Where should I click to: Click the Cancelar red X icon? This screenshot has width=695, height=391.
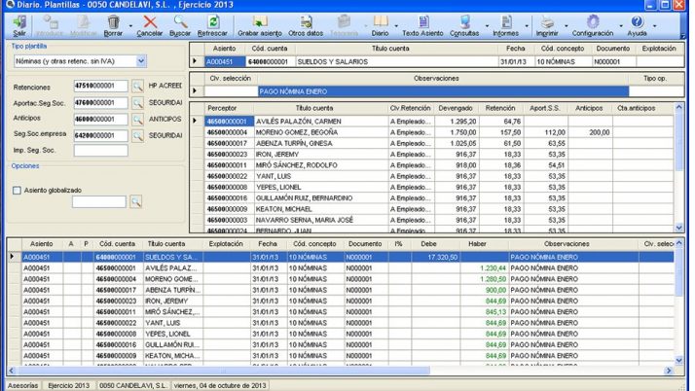pos(150,22)
